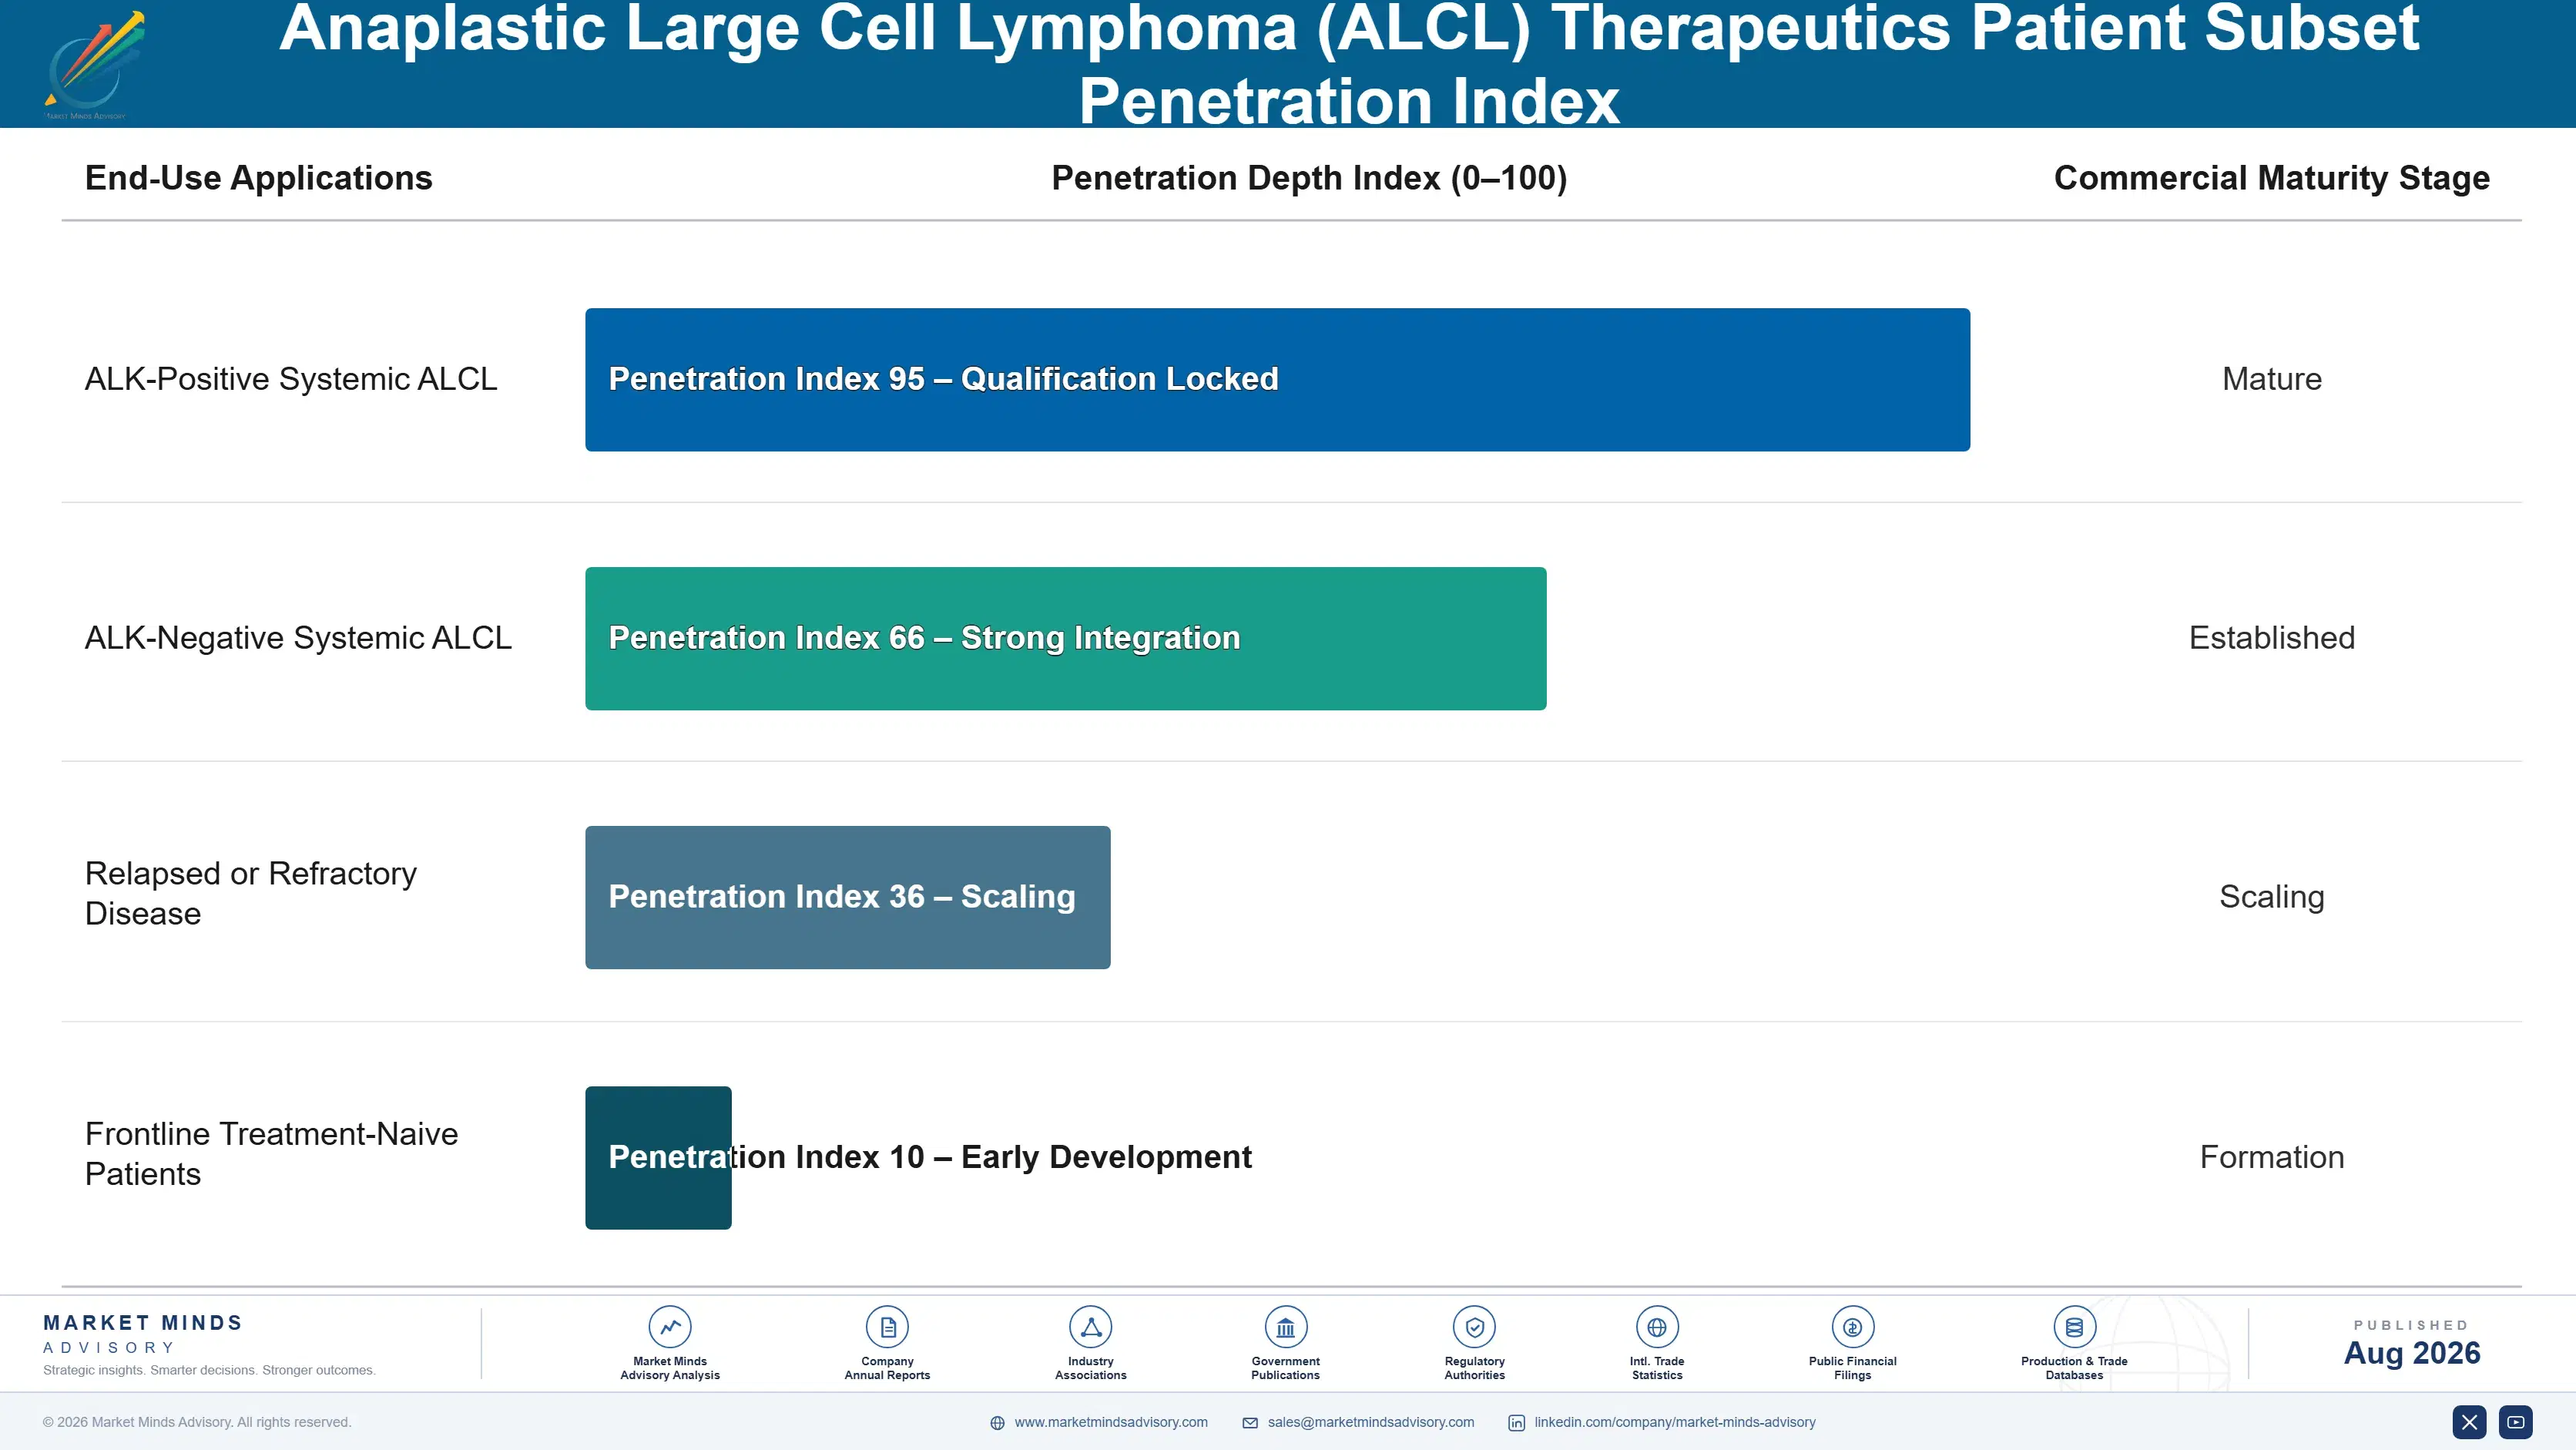Image resolution: width=2576 pixels, height=1450 pixels.
Task: Click the 'Established' maturity stage value
Action: [x=2271, y=638]
